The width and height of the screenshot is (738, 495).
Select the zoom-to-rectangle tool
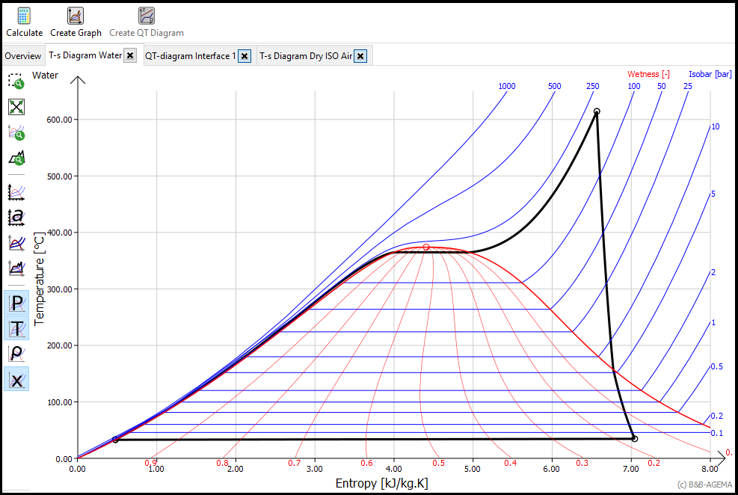coord(16,81)
